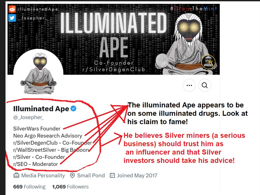The height and width of the screenshot is (195, 260).
Task: Click the Illuminated Ape display name
Action: click(41, 109)
